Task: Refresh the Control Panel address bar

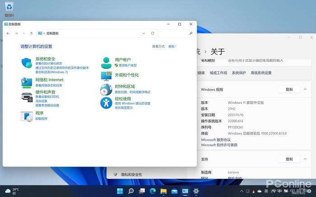Action: point(153,33)
